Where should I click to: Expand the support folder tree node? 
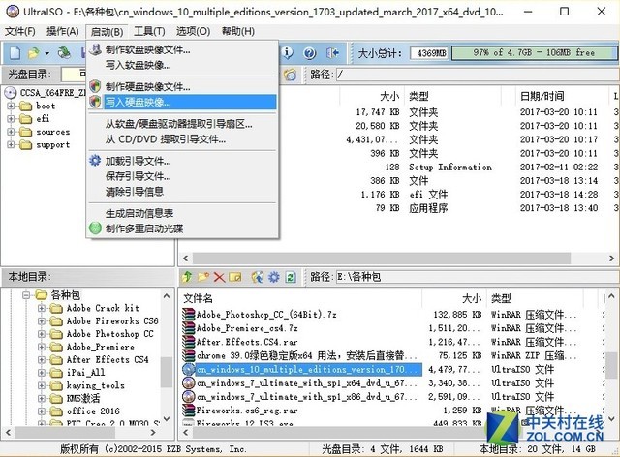click(11, 144)
